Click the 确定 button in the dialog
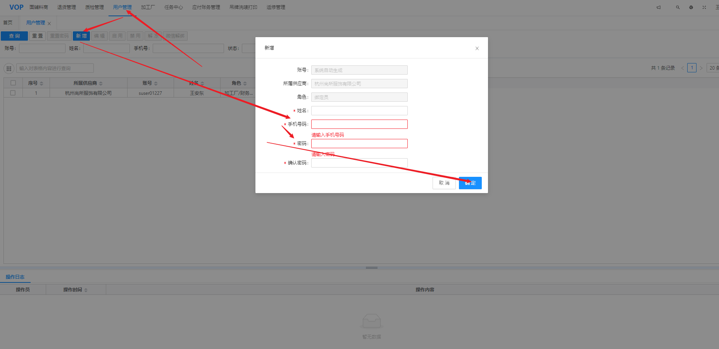Viewport: 719px width, 349px height. click(x=470, y=183)
